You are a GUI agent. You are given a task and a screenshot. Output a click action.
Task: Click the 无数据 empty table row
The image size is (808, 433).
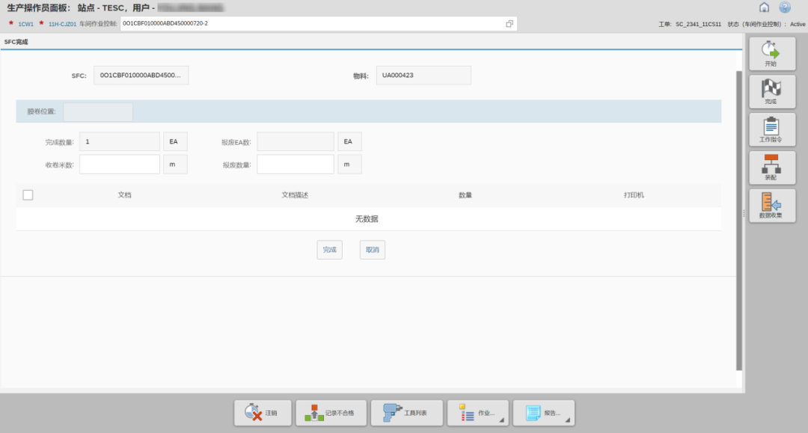pos(368,219)
